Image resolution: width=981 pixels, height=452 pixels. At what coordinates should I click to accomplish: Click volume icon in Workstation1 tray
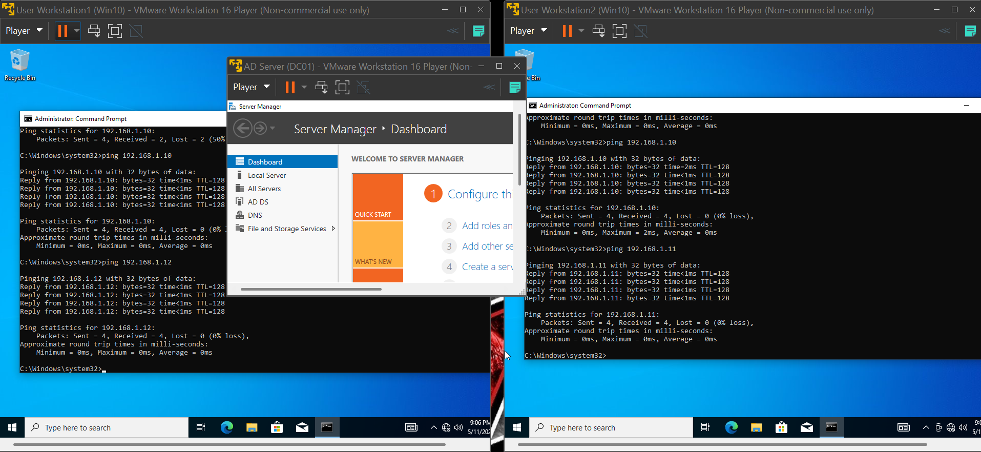[x=458, y=427]
